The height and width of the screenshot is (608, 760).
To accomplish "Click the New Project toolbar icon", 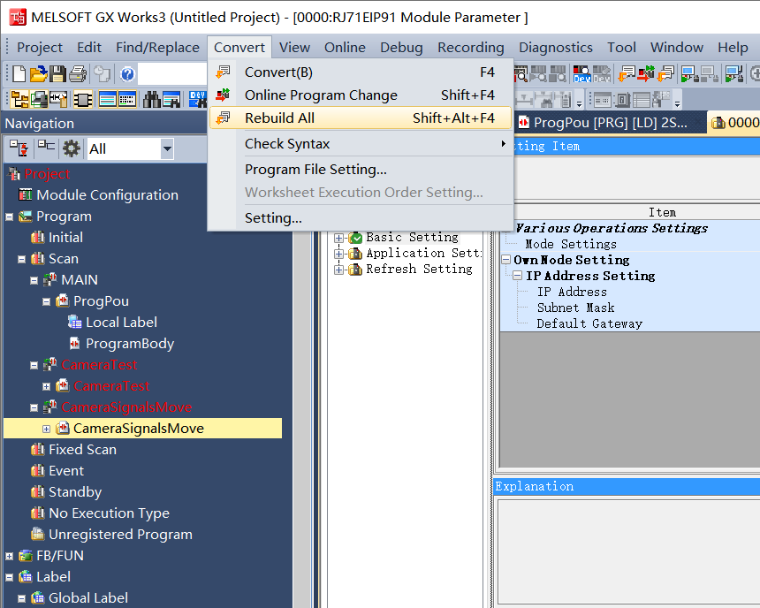I will (19, 74).
